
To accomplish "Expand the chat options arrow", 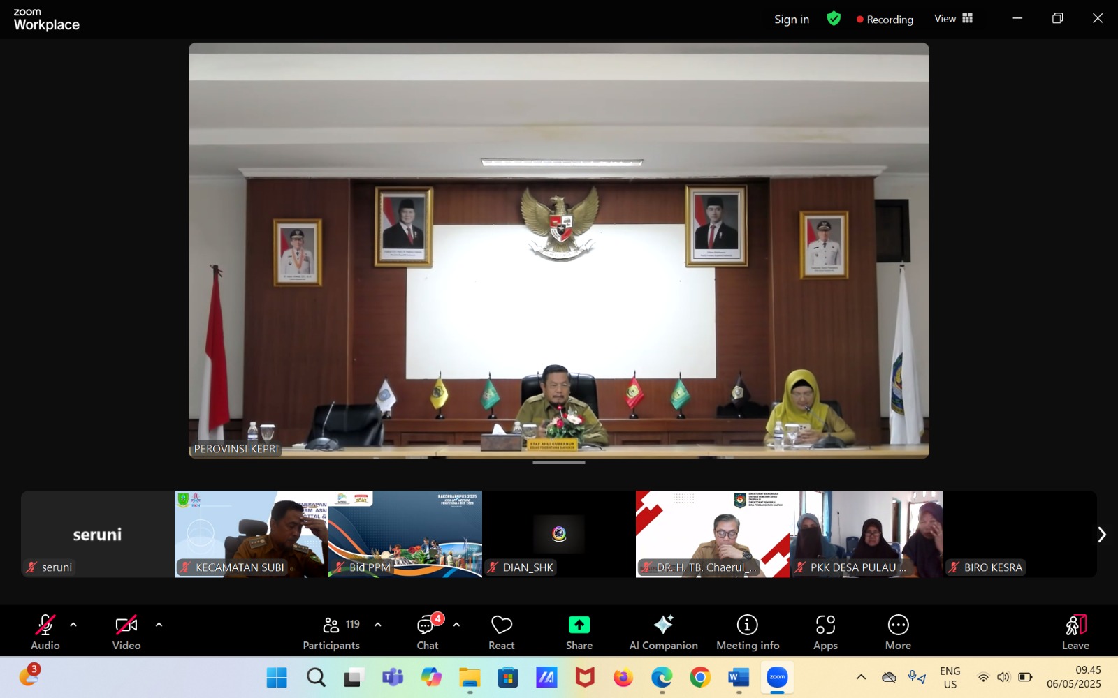I will coord(456,625).
